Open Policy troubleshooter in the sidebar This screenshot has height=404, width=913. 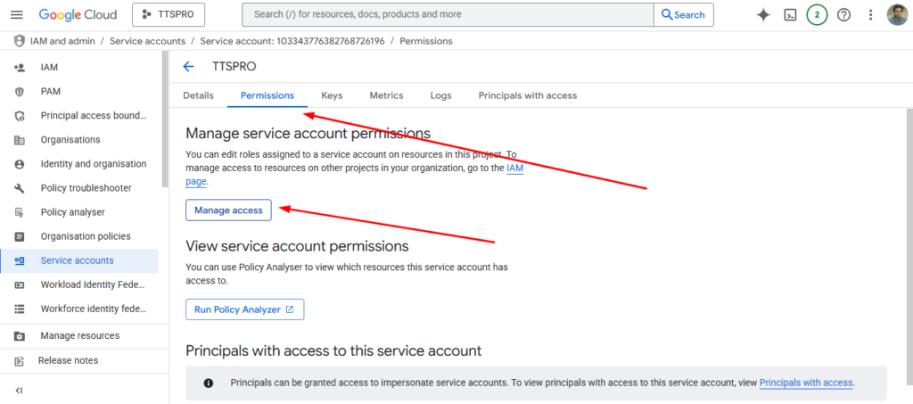coord(86,188)
